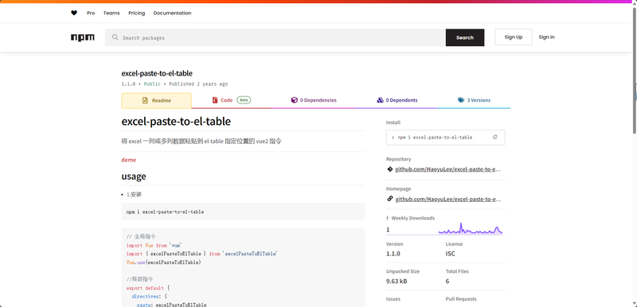The width and height of the screenshot is (637, 307).
Task: Open the deme link in readme
Action: [129, 160]
